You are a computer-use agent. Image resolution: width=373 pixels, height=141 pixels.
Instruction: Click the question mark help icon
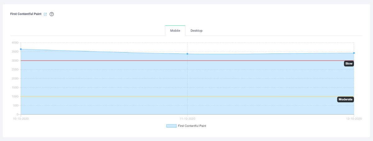(x=52, y=14)
